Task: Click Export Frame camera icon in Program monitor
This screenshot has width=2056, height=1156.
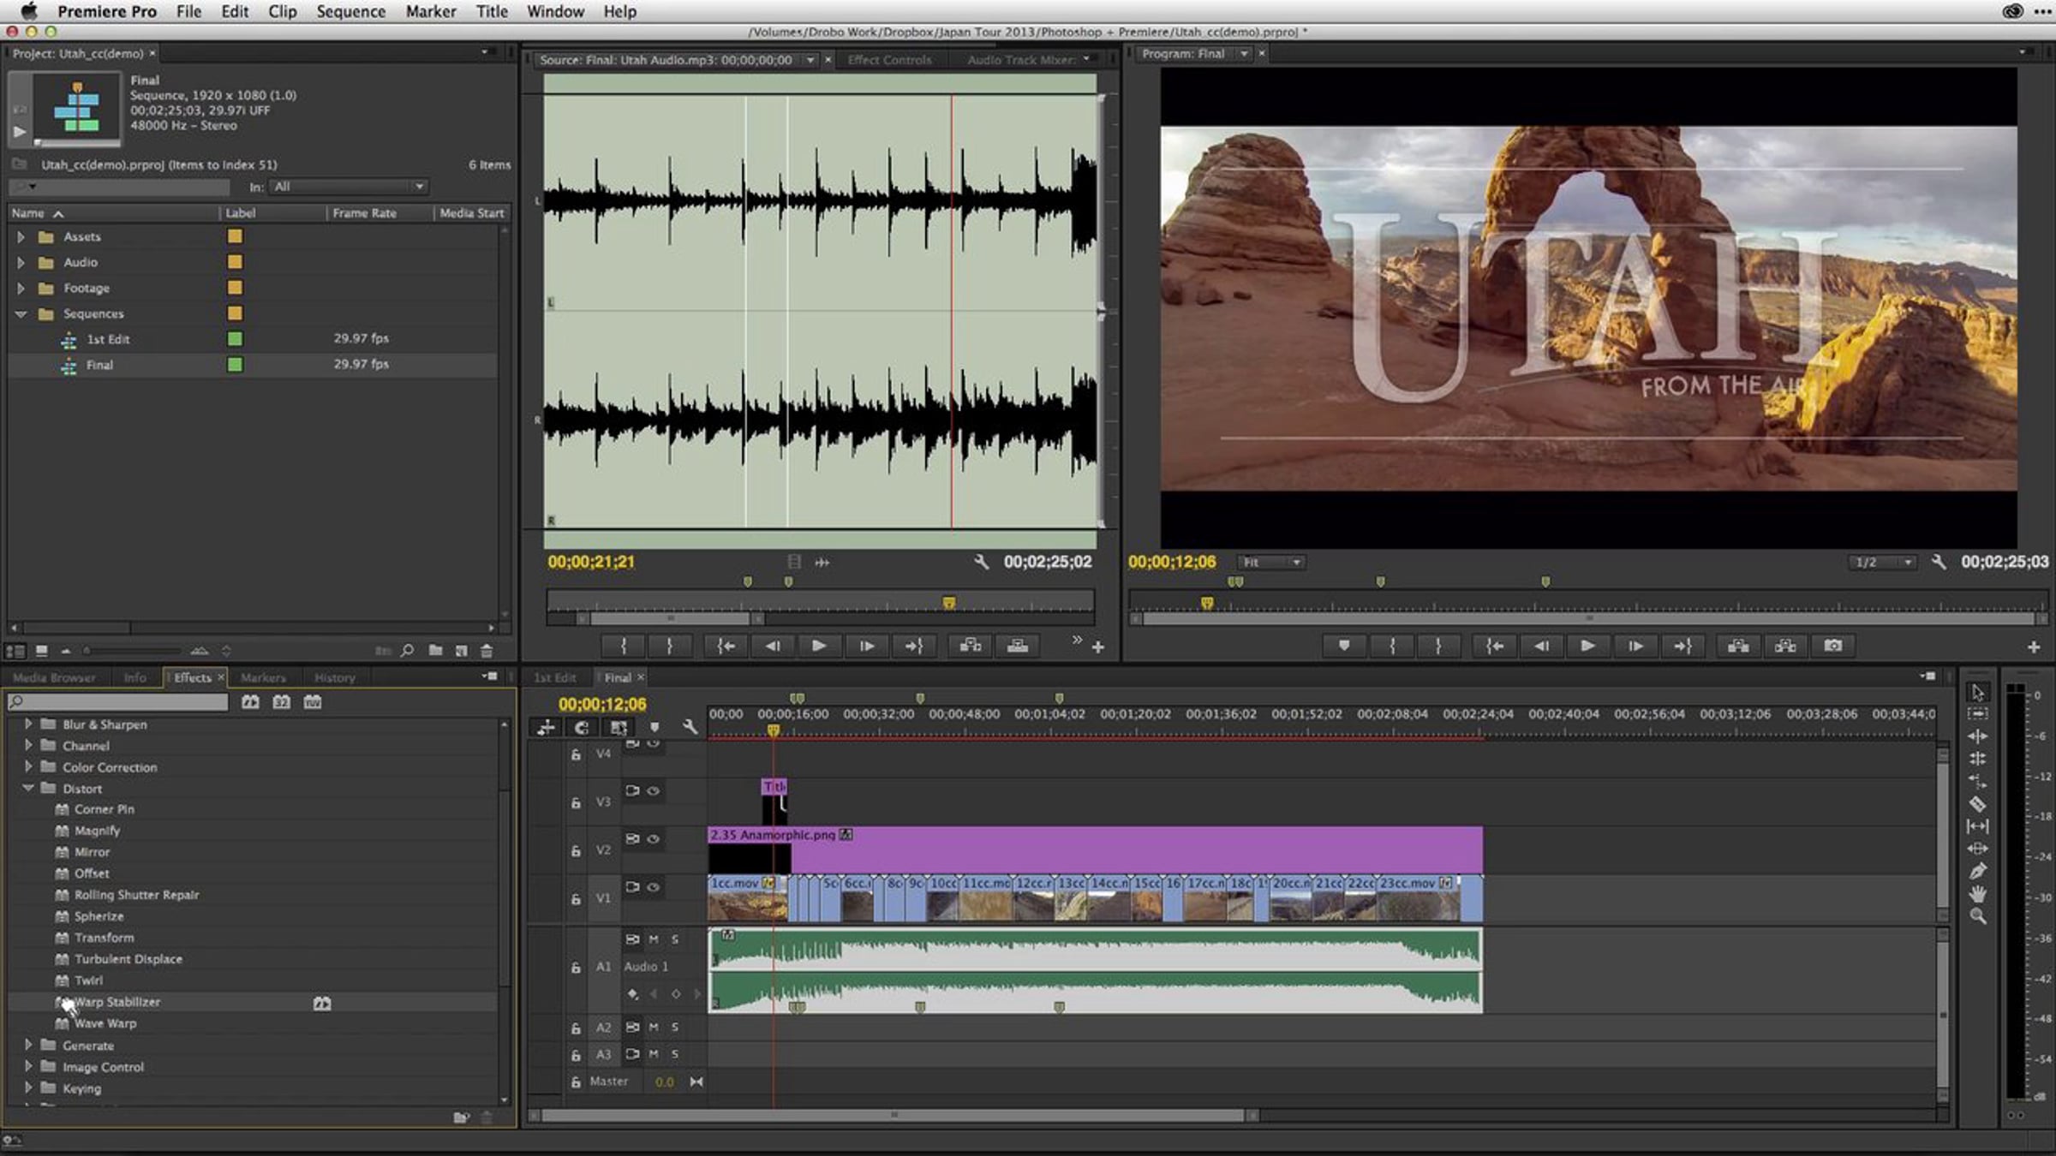Action: pyautogui.click(x=1832, y=646)
